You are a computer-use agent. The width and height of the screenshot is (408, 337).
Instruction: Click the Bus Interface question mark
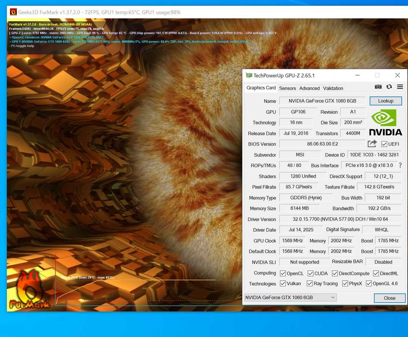(x=400, y=165)
